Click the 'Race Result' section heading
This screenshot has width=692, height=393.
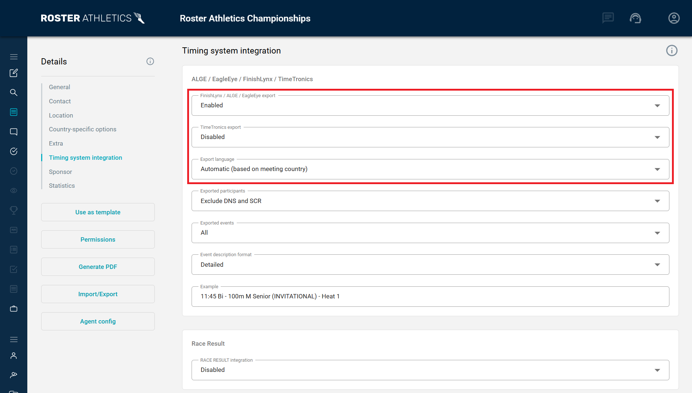coord(208,344)
